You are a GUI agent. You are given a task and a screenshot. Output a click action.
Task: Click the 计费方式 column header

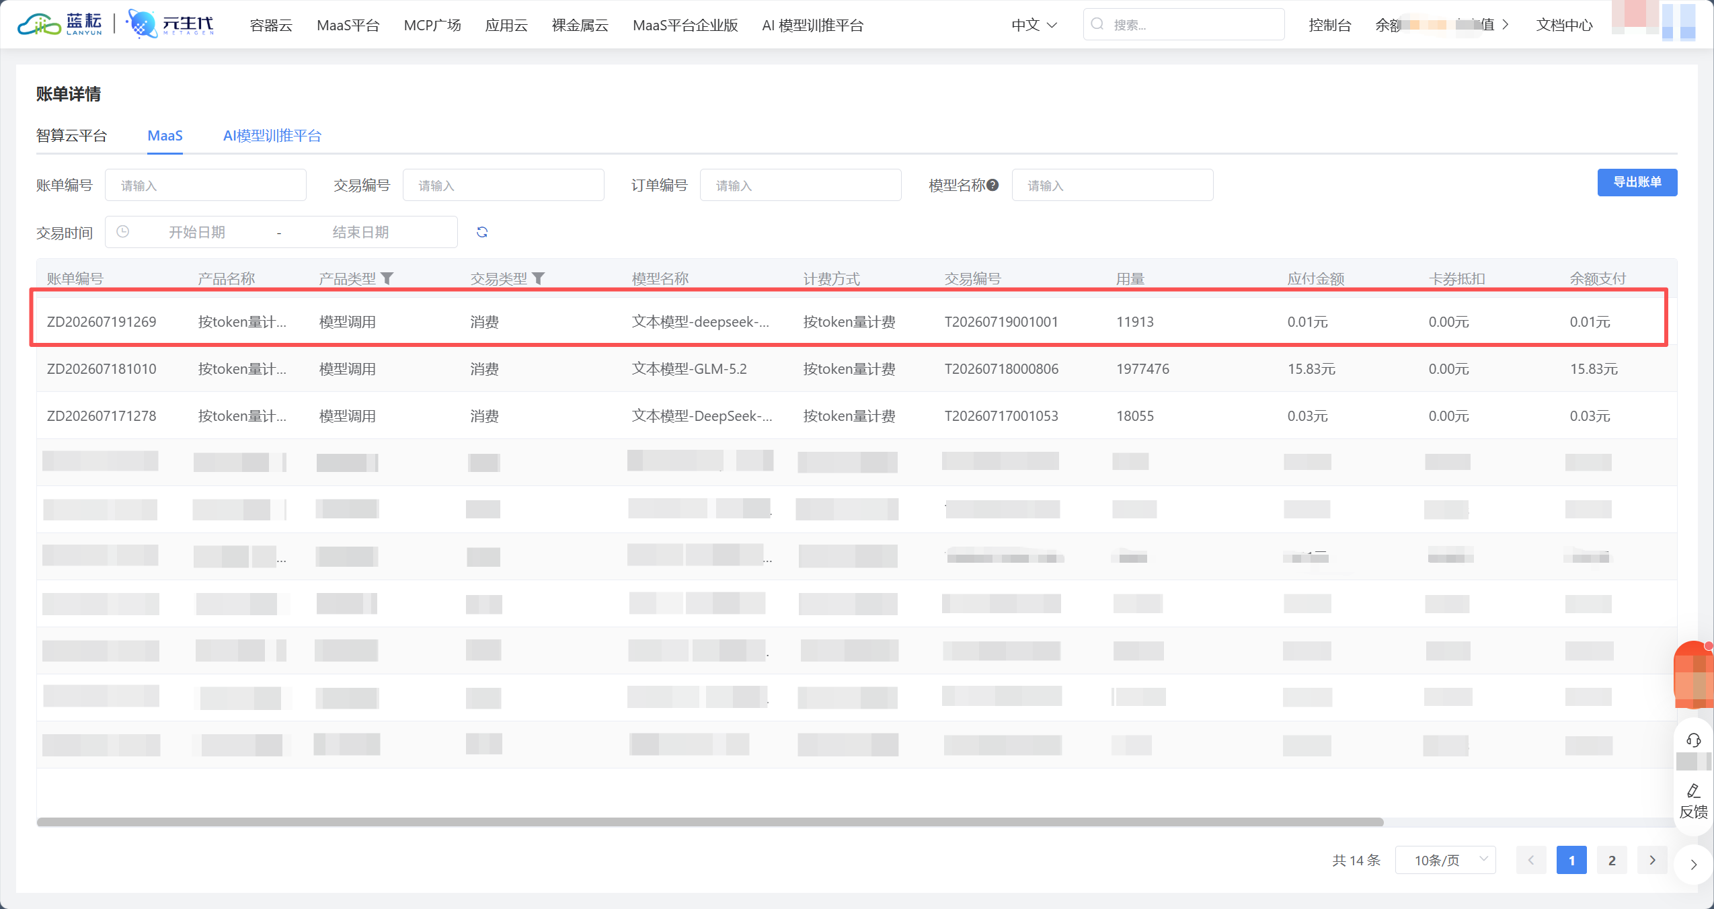click(x=832, y=278)
